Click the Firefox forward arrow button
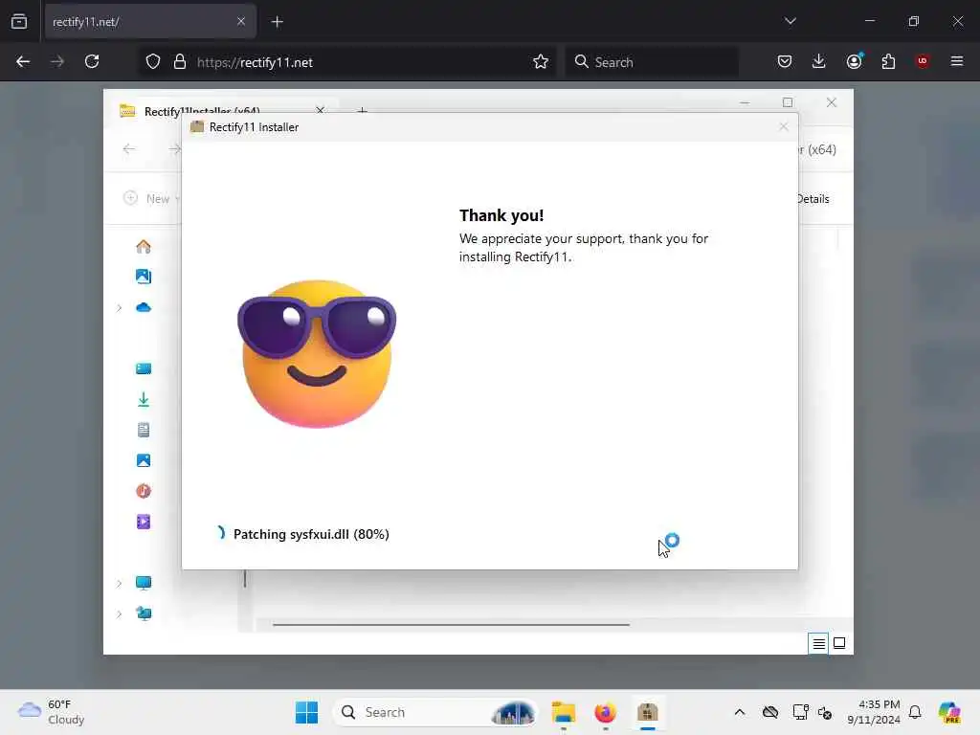The width and height of the screenshot is (980, 735). [56, 61]
